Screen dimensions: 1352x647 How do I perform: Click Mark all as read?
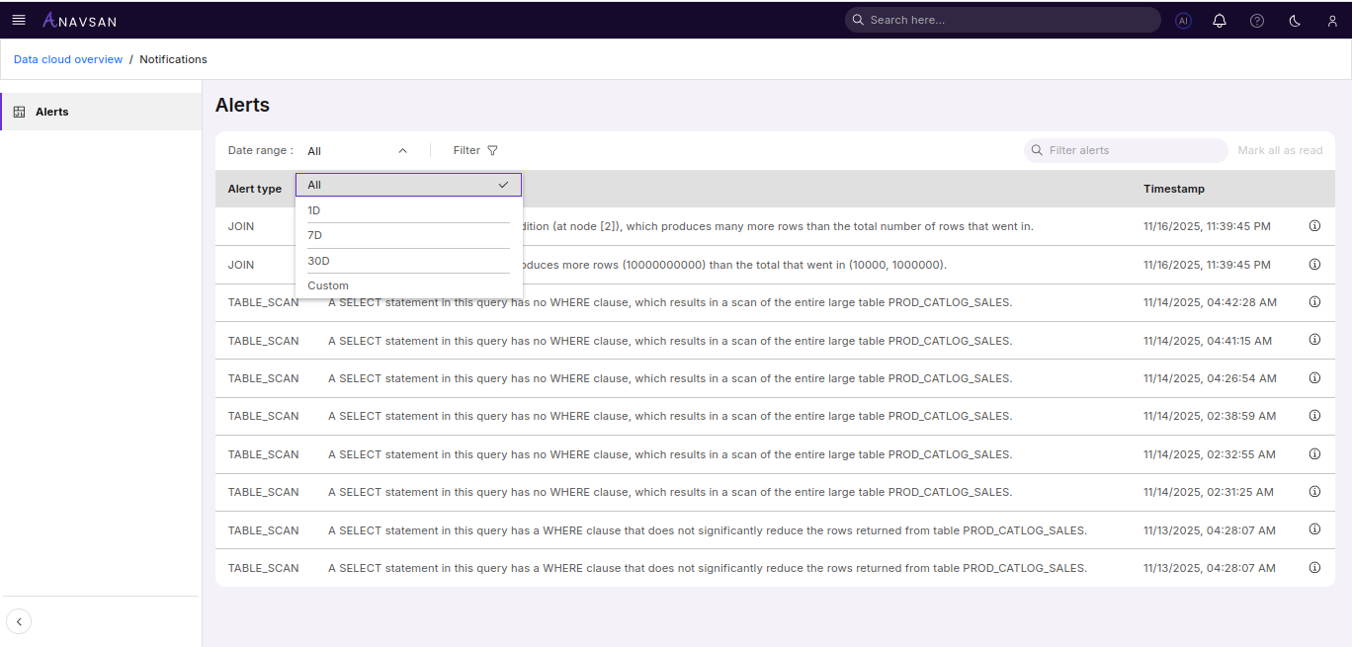click(1280, 150)
